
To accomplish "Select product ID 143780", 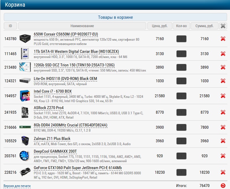I will (x=10, y=39).
